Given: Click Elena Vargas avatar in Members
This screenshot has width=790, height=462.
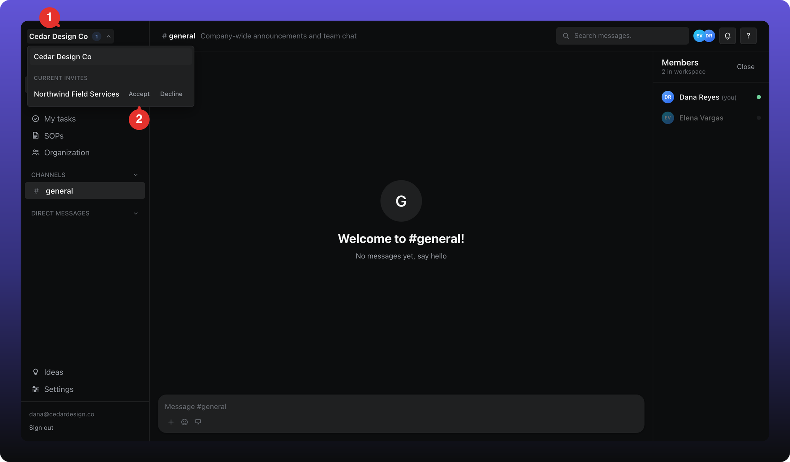Looking at the screenshot, I should point(668,118).
